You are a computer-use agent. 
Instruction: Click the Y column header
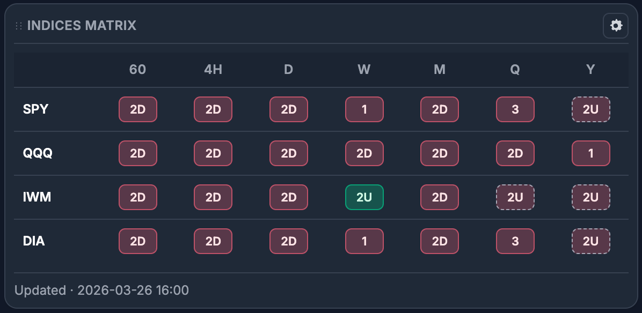click(590, 69)
